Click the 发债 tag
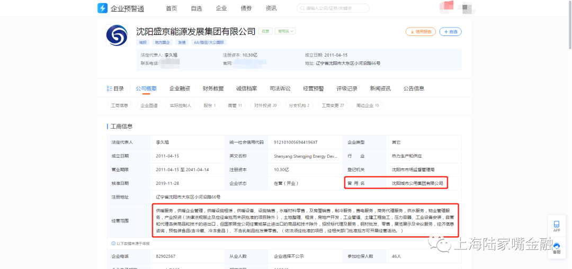The image size is (572, 269). (182, 42)
